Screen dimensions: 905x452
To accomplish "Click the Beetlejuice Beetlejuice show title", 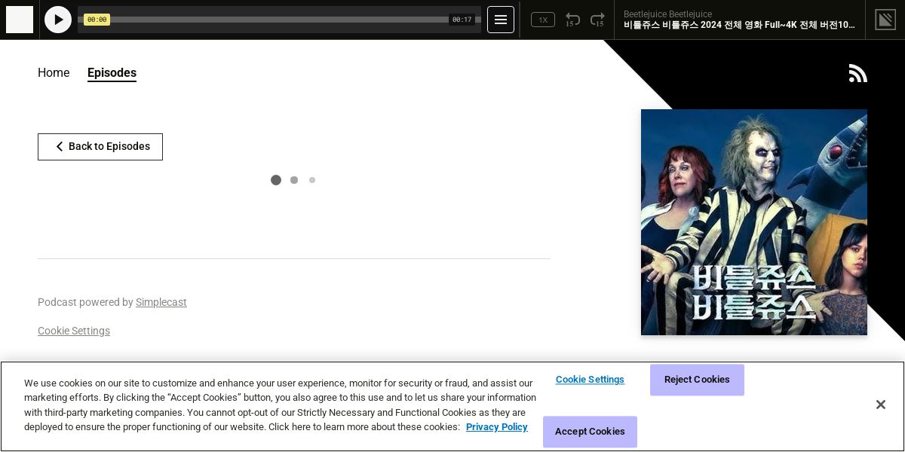I will click(667, 14).
